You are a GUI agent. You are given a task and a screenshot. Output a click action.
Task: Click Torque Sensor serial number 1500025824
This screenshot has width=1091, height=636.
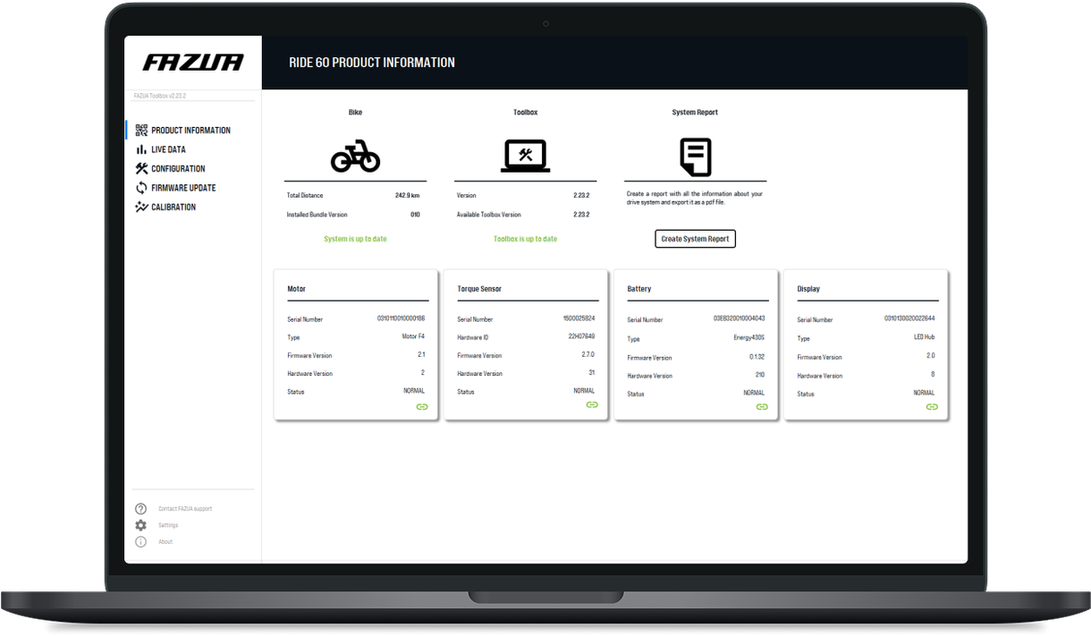pos(579,318)
